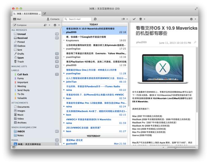
Task: Adjust the zoom slider at bottom right
Action: point(175,147)
